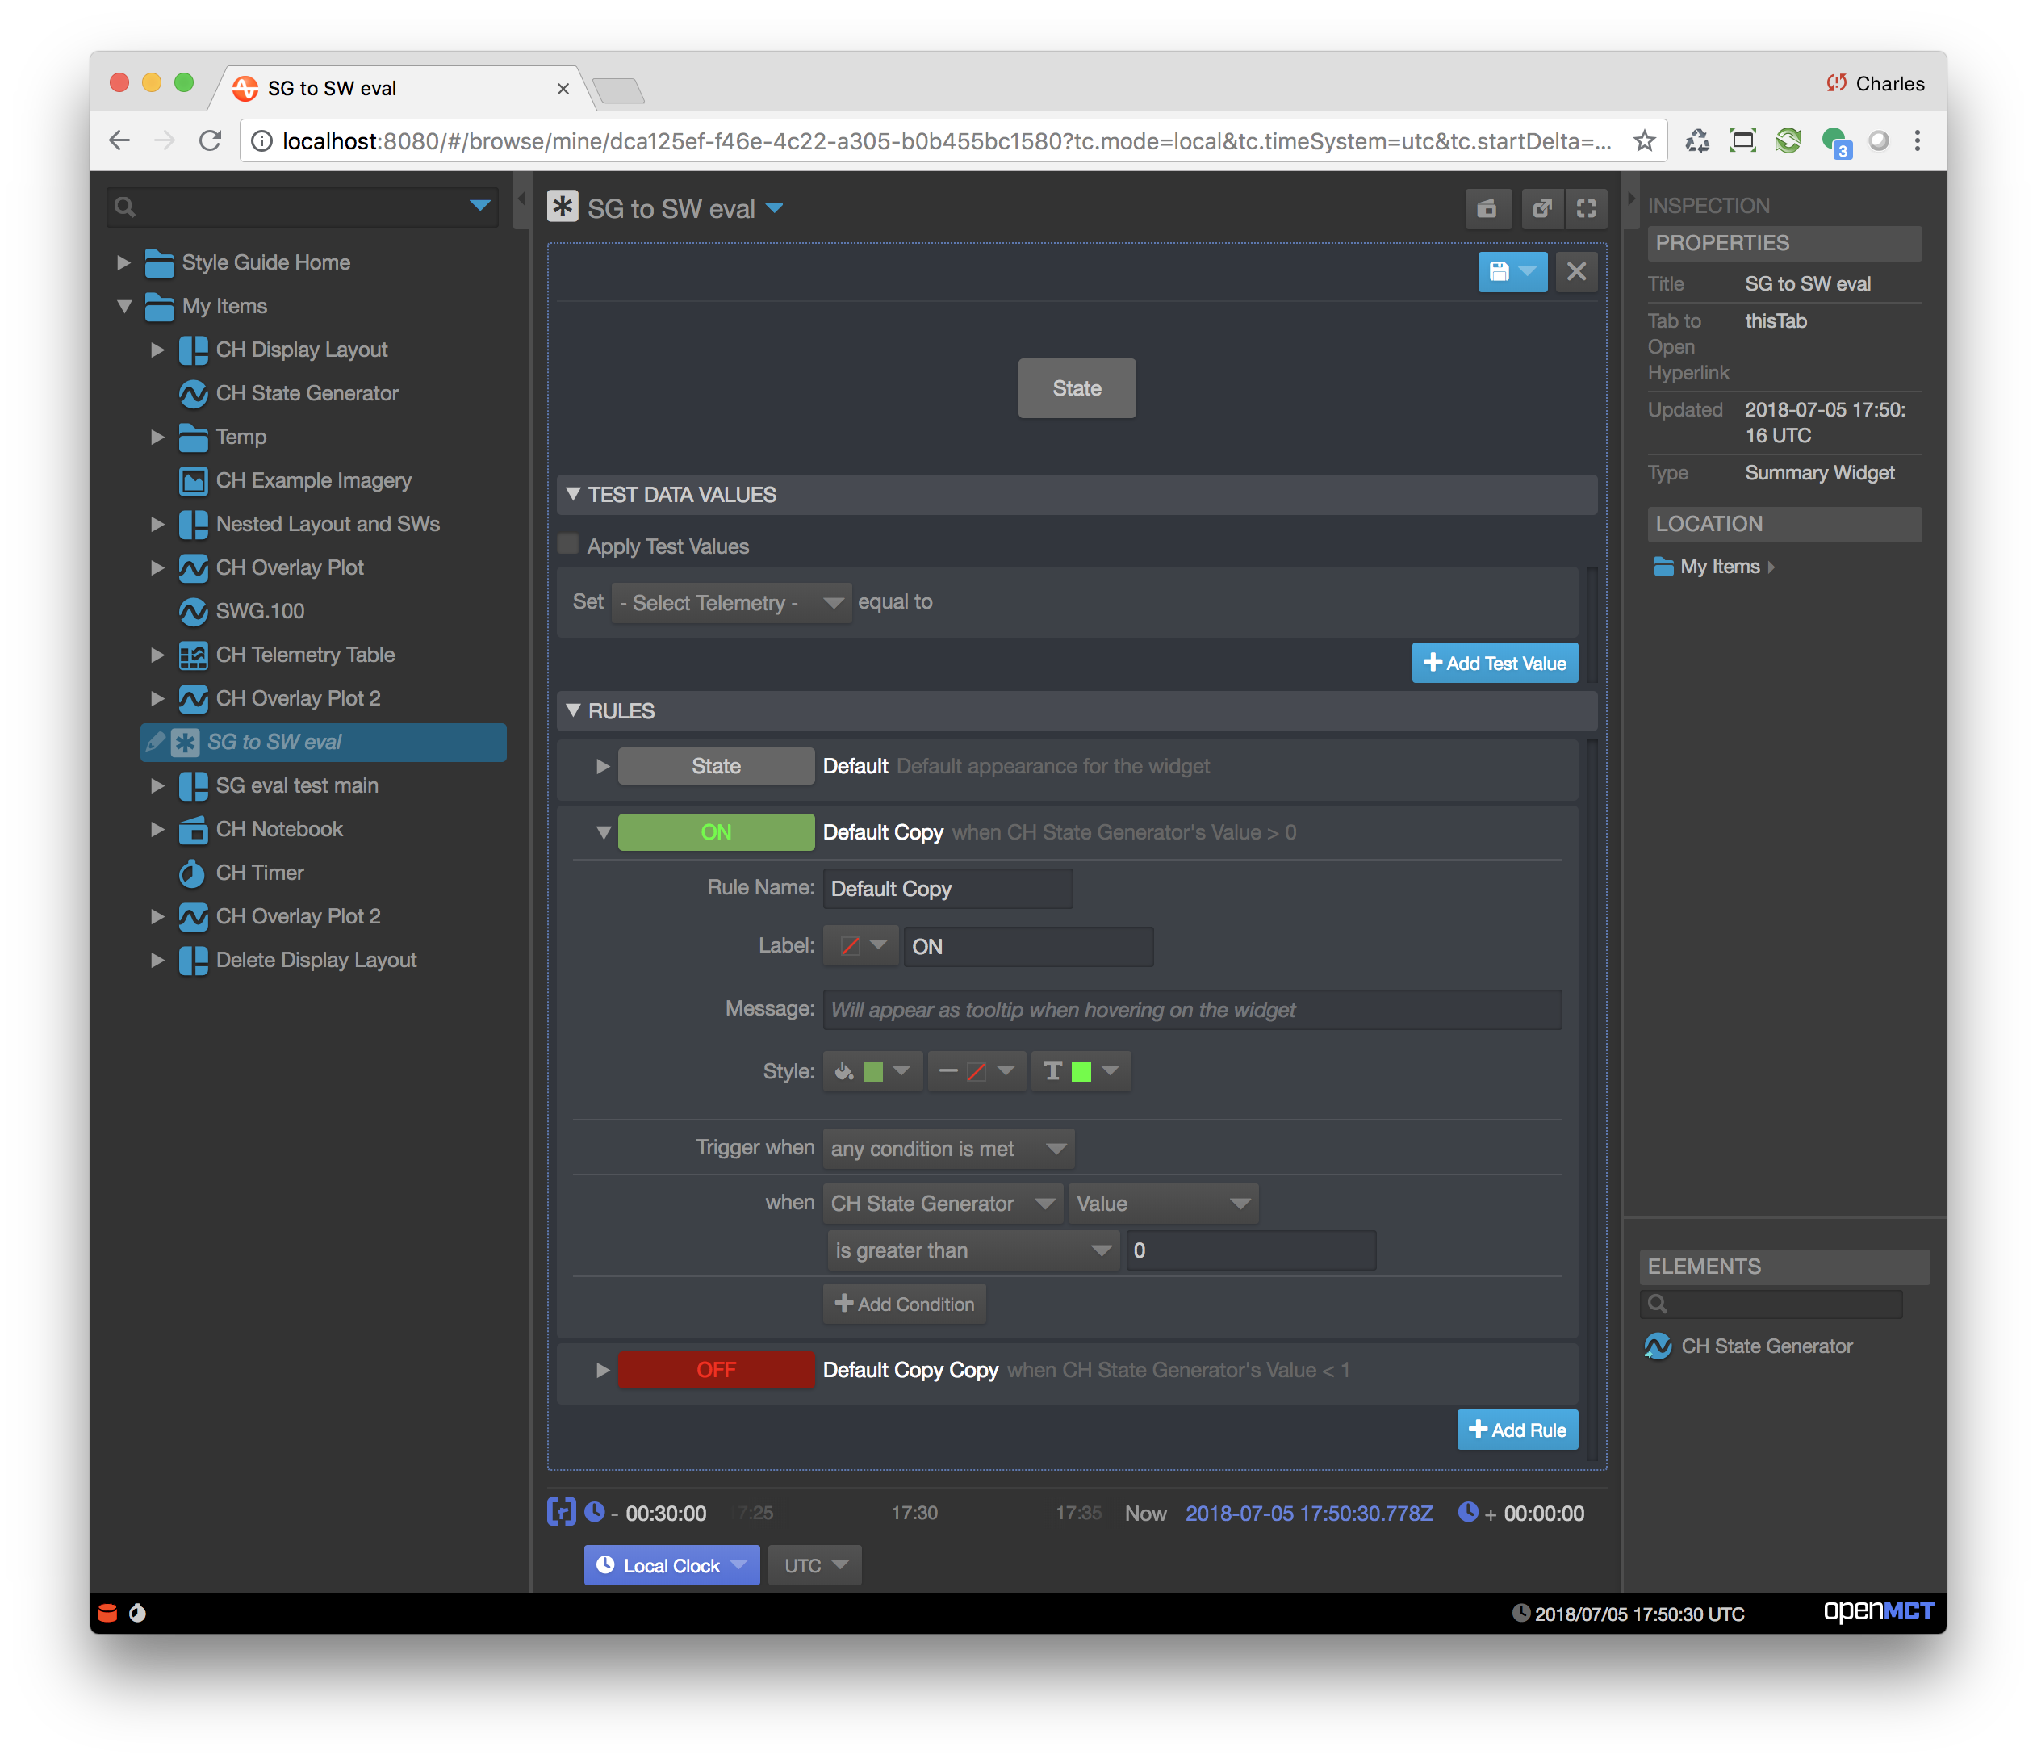2037x1763 pixels.
Task: Click the blue time conductor mode icon
Action: 561,1512
